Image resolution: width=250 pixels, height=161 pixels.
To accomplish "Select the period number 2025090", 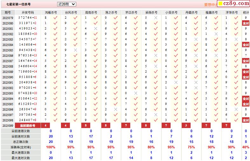I will (8, 77).
